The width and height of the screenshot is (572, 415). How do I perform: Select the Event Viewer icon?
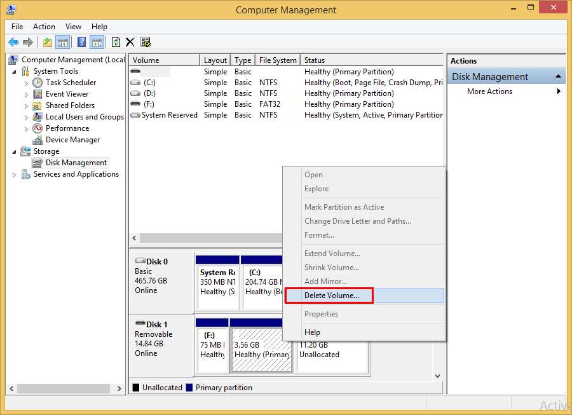tap(37, 94)
